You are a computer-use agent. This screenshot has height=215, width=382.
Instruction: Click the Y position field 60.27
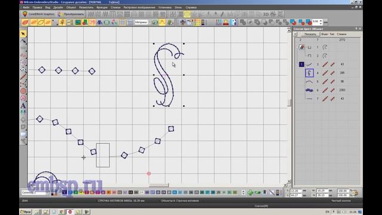point(296,195)
